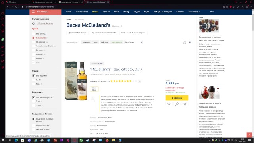The width and height of the screenshot is (254, 143).
Task: Open the Шампанское menu category
Action: tap(82, 12)
